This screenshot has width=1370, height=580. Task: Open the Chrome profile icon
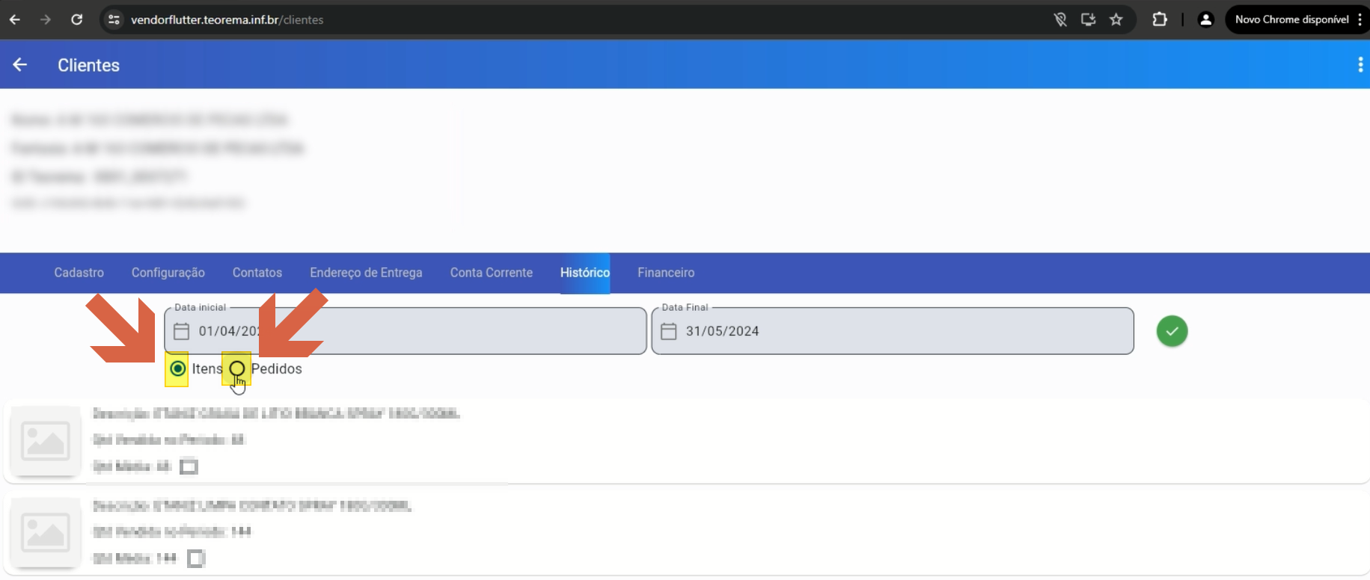[1205, 19]
